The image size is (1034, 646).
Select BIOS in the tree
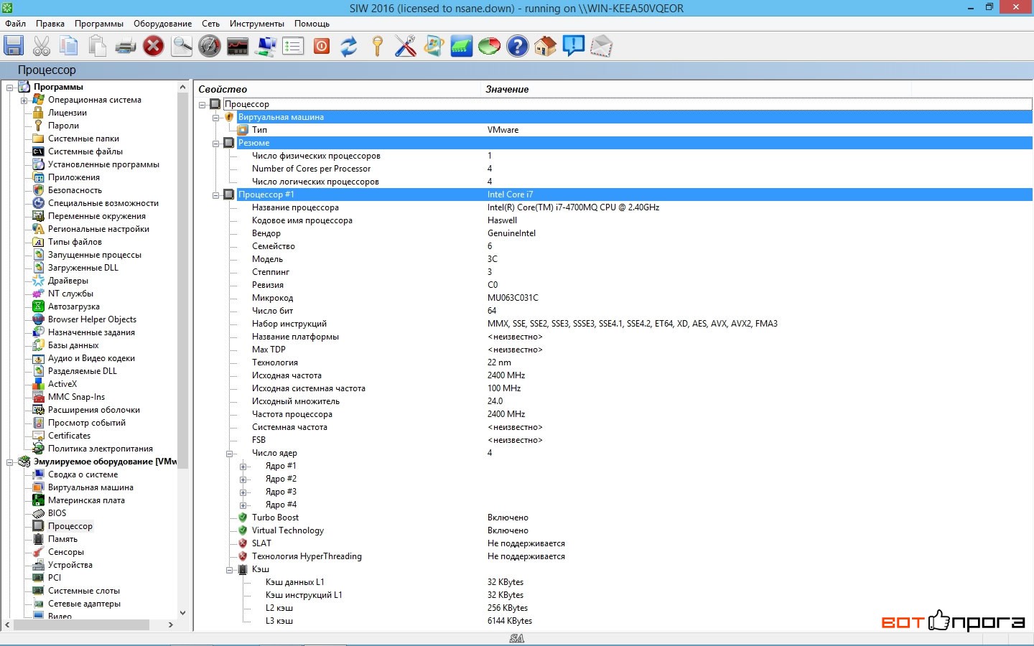click(57, 513)
